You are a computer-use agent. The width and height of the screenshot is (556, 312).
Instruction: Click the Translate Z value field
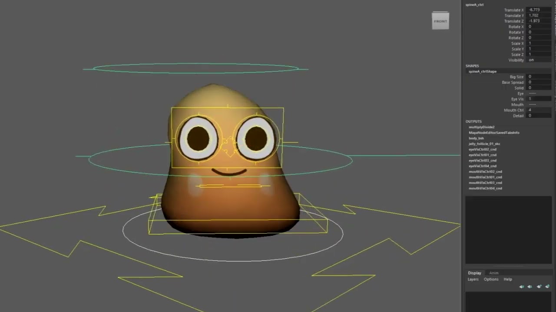point(539,21)
